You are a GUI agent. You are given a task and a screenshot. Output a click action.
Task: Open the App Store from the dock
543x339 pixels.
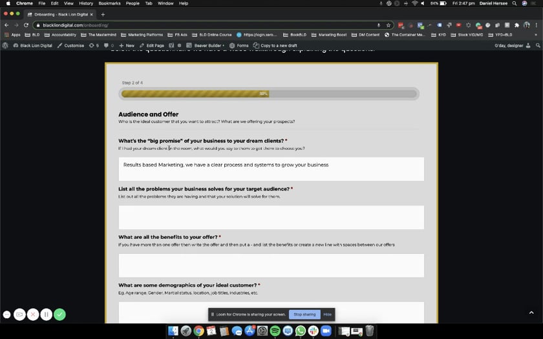[250, 331]
